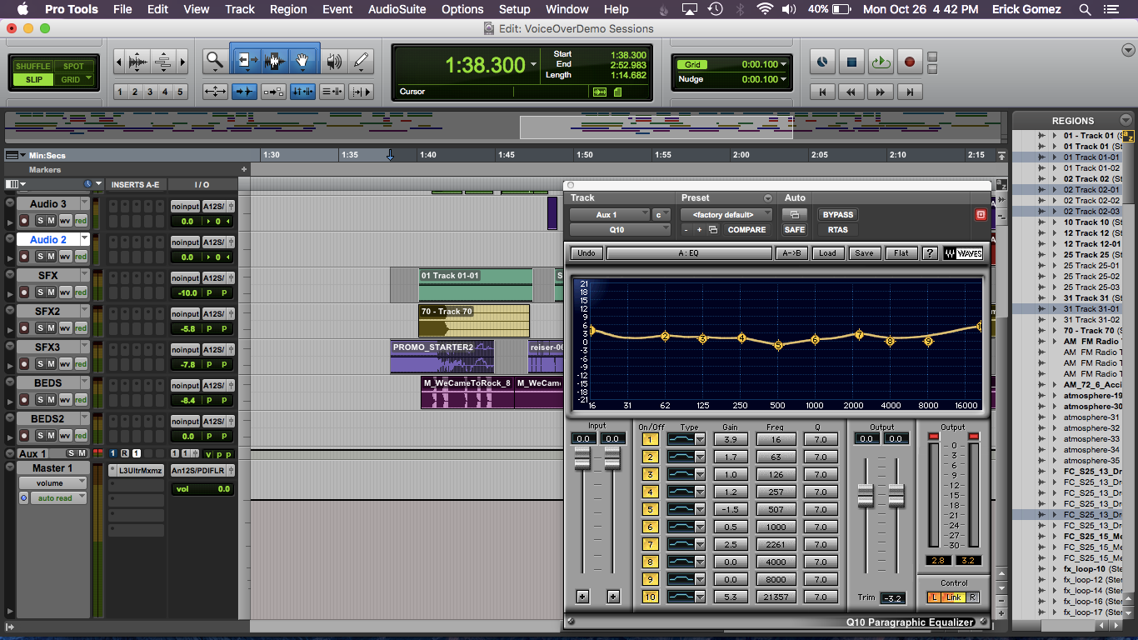This screenshot has width=1138, height=640.
Task: Enable SLIP edit mode
Action: [33, 80]
